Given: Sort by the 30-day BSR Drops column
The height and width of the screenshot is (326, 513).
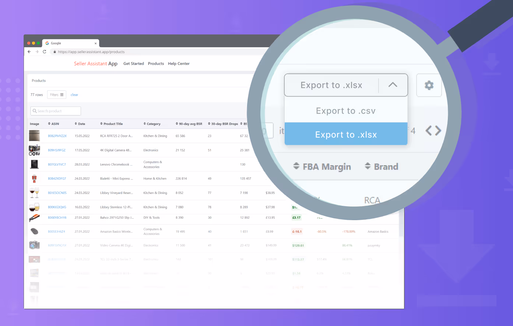Looking at the screenshot, I should coord(223,124).
